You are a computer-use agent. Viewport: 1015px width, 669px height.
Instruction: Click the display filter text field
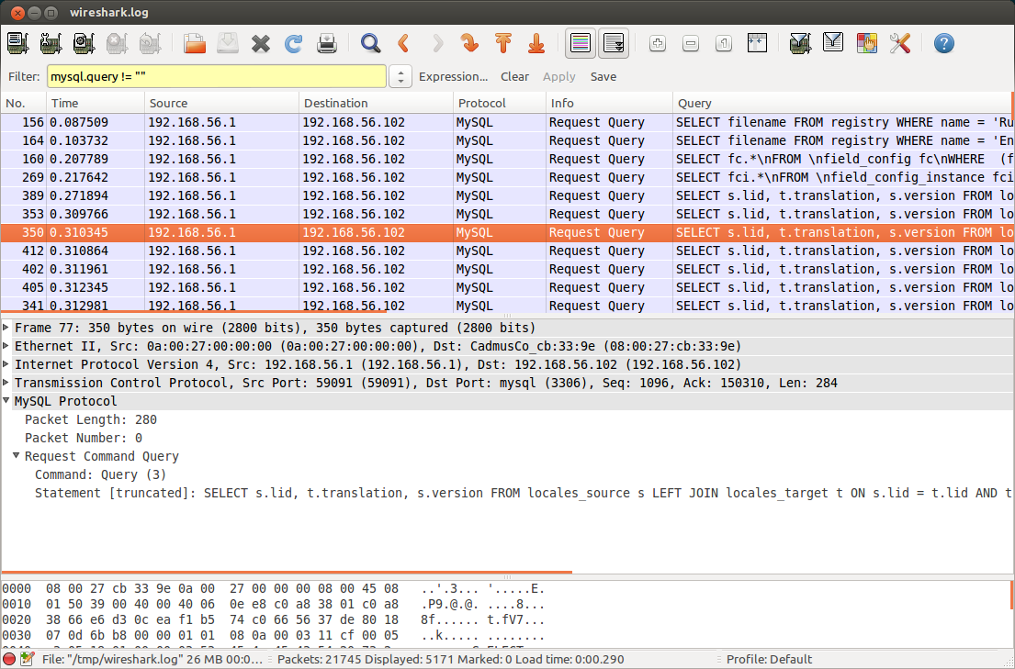216,76
